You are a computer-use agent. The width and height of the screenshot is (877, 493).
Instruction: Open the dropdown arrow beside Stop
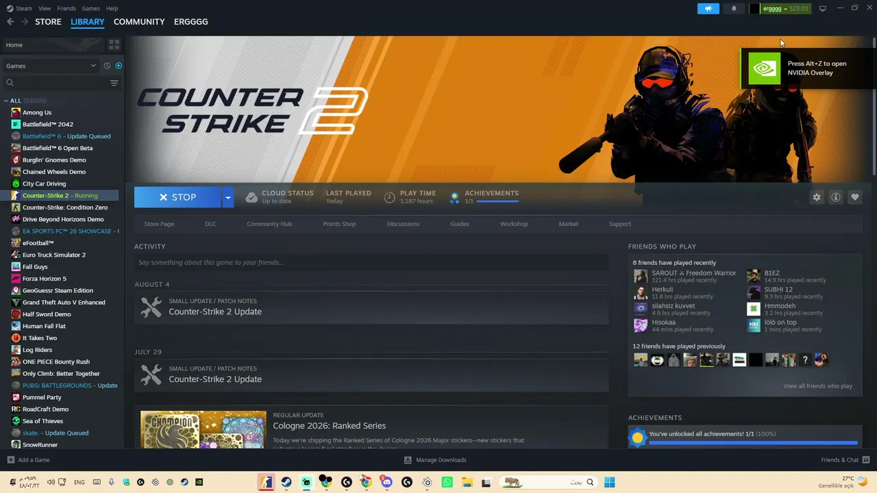[x=228, y=197]
